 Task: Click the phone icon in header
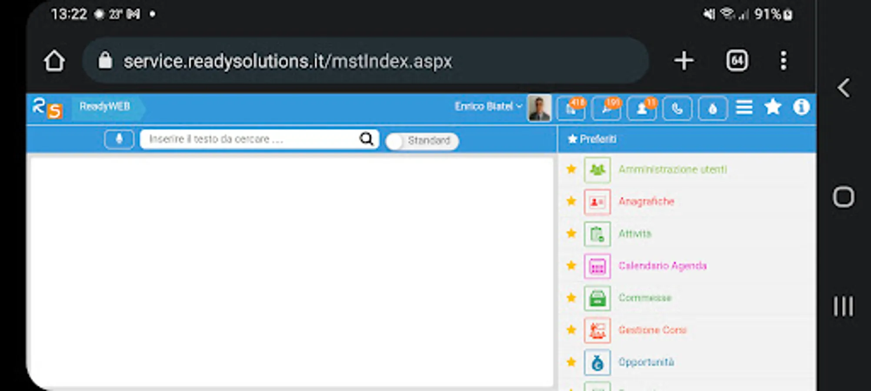click(x=677, y=108)
